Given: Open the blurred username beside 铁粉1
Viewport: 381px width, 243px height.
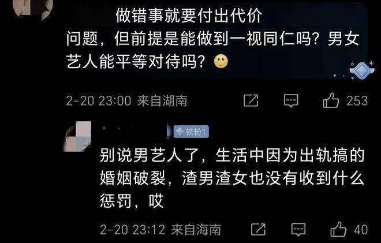Looking at the screenshot, I should tap(135, 131).
